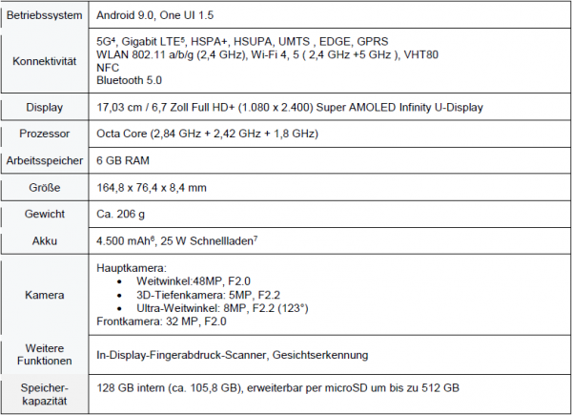Click the Ca. 206 g weight value

(120, 214)
